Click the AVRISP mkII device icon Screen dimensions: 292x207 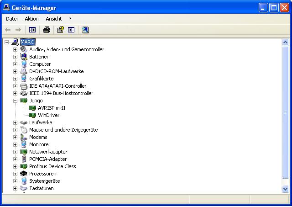(x=32, y=108)
